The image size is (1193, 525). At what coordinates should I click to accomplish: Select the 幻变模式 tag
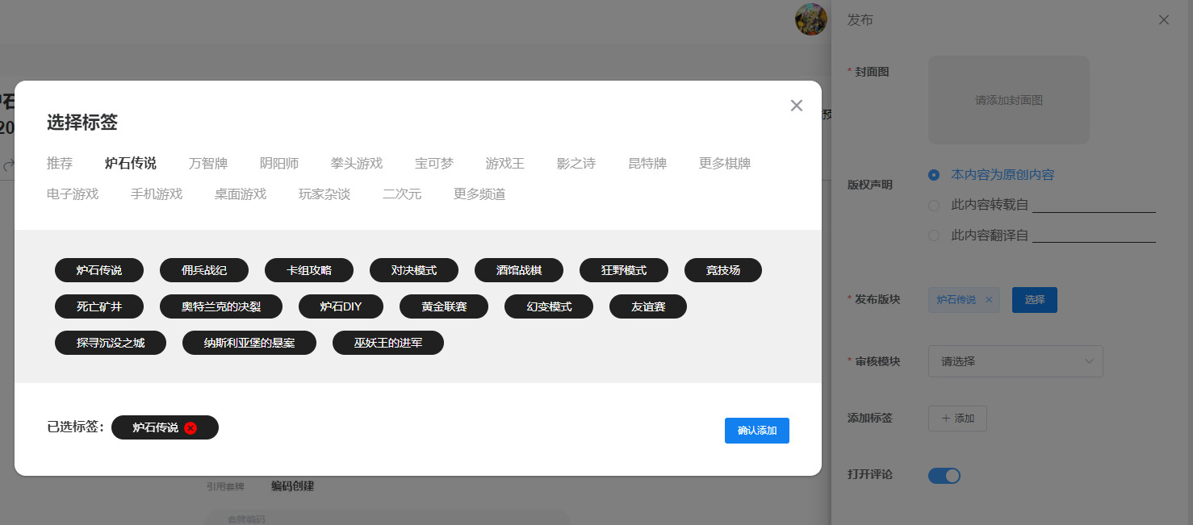(549, 306)
